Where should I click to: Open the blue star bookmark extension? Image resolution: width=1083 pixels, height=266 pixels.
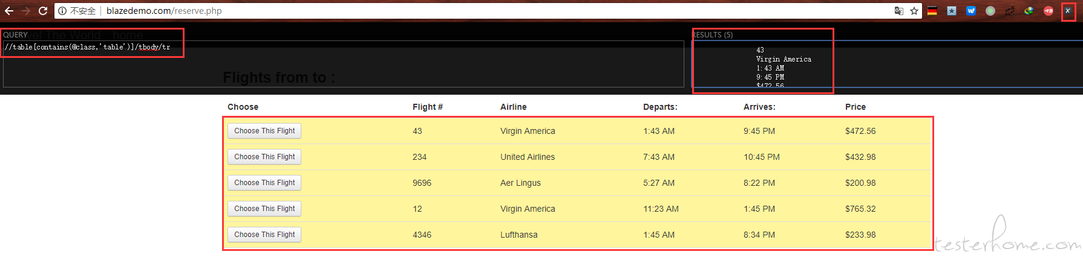click(x=952, y=11)
